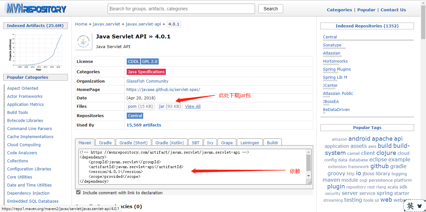Download the pom (15 KB) file
Image resolution: width=426 pixels, height=212 pixels.
pyautogui.click(x=141, y=106)
